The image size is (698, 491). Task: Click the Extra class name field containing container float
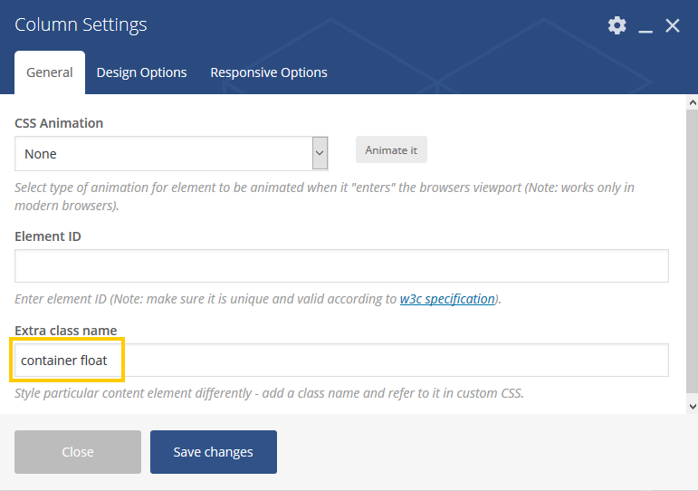pos(341,360)
